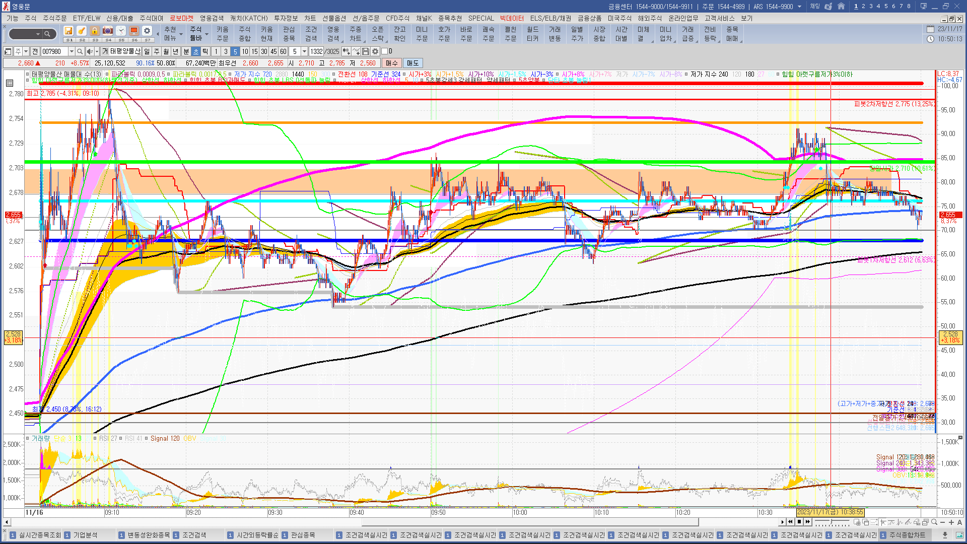The width and height of the screenshot is (967, 544).
Task: Expand the interval value 5 dropdown
Action: tap(304, 51)
